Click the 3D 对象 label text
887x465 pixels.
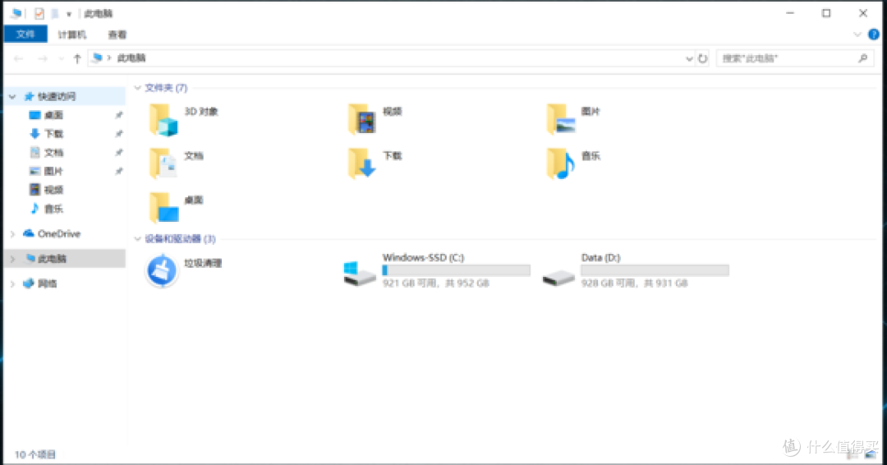click(x=201, y=112)
